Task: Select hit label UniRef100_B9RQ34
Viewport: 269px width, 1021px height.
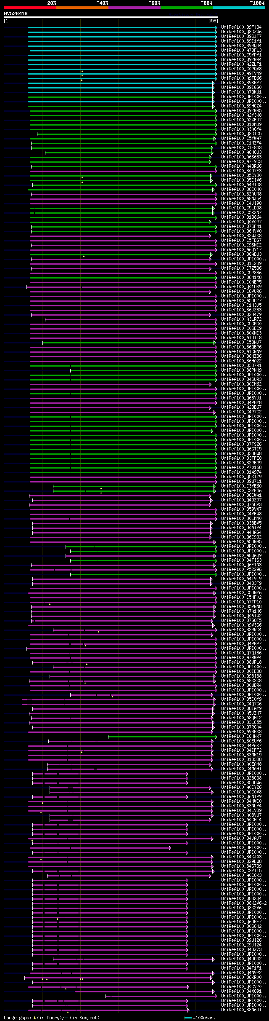Action: click(241, 46)
